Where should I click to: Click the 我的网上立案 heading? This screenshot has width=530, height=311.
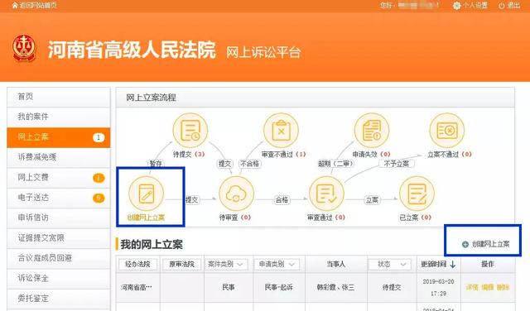(152, 244)
